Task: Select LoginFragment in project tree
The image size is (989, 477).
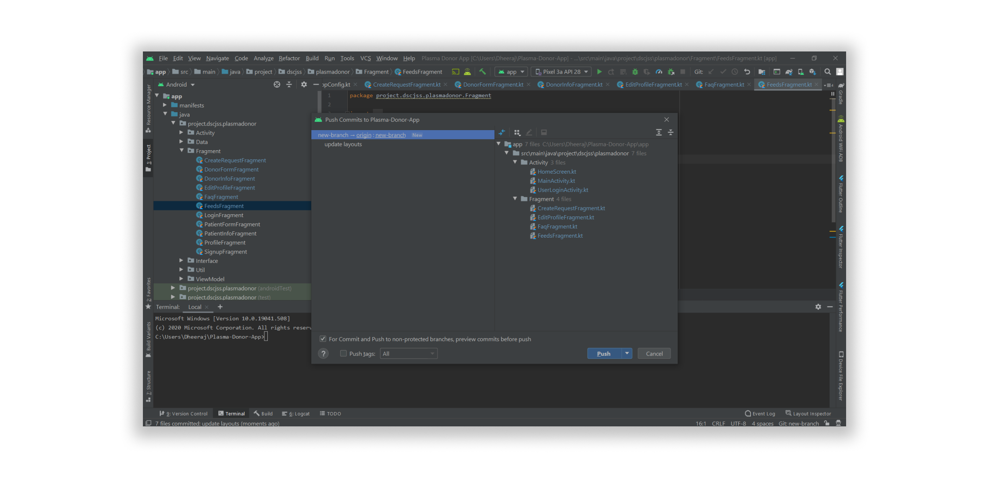Action: pos(223,215)
